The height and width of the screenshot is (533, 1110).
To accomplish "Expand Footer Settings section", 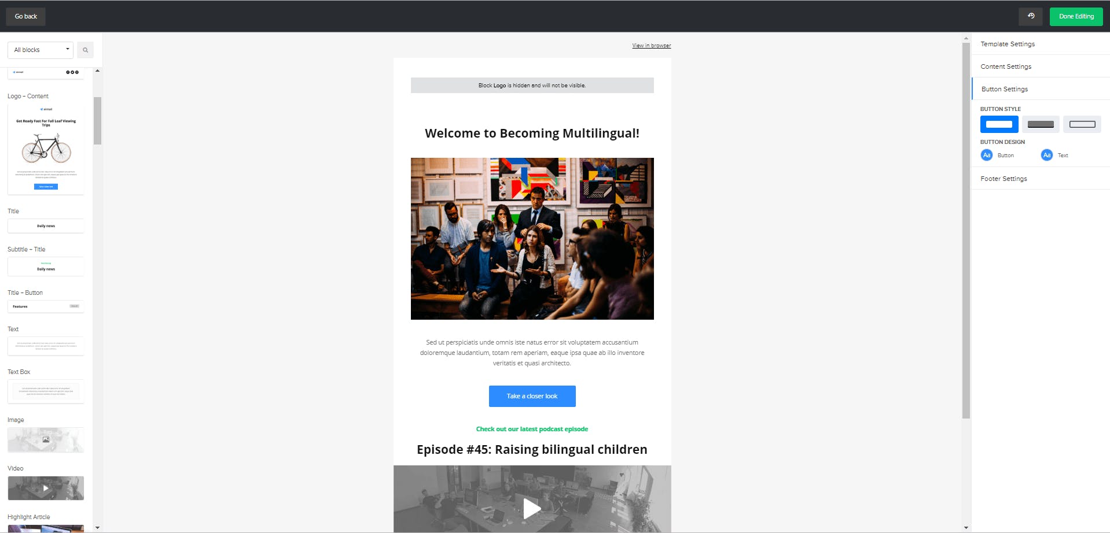I will (1041, 179).
